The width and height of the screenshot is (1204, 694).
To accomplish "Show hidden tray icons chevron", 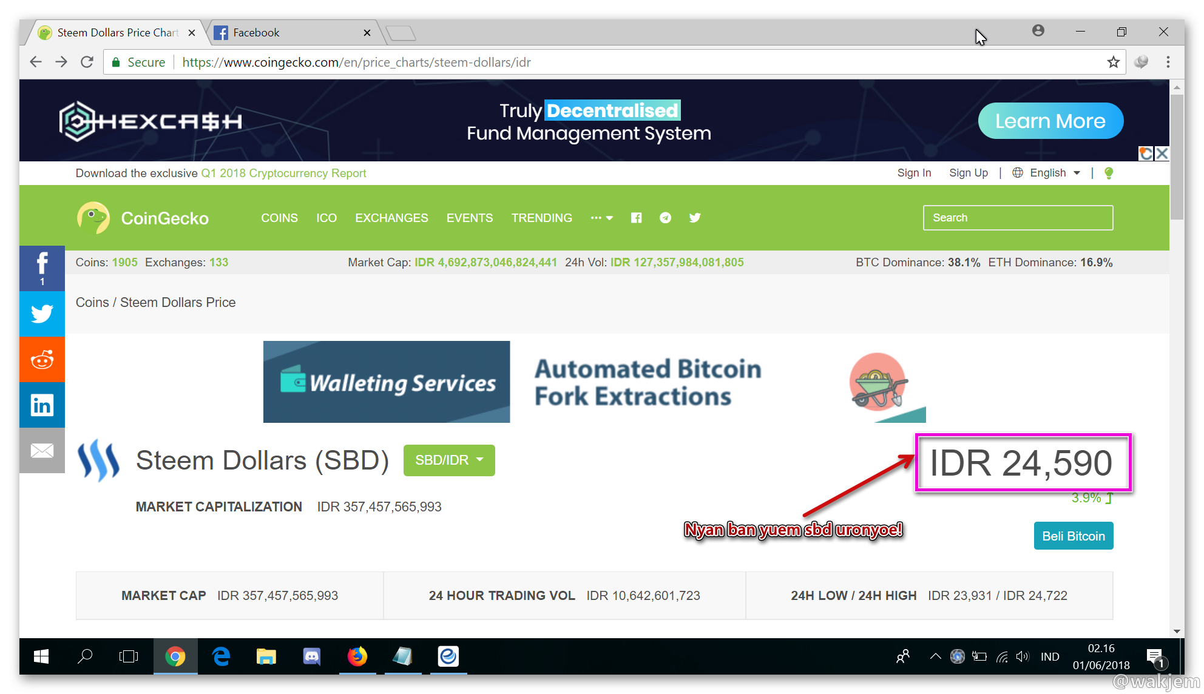I will [935, 656].
